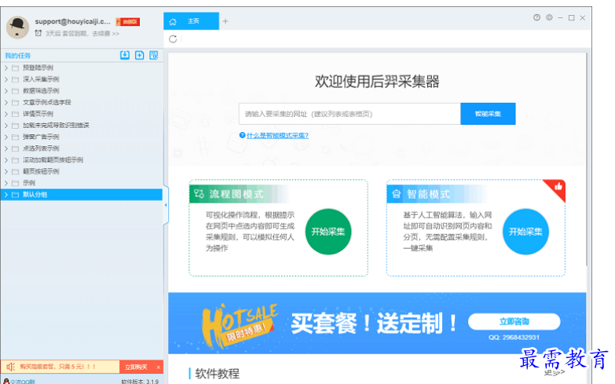Image resolution: width=615 pixels, height=384 pixels.
Task: Open the help question mark icon in the title bar
Action: pyautogui.click(x=536, y=17)
